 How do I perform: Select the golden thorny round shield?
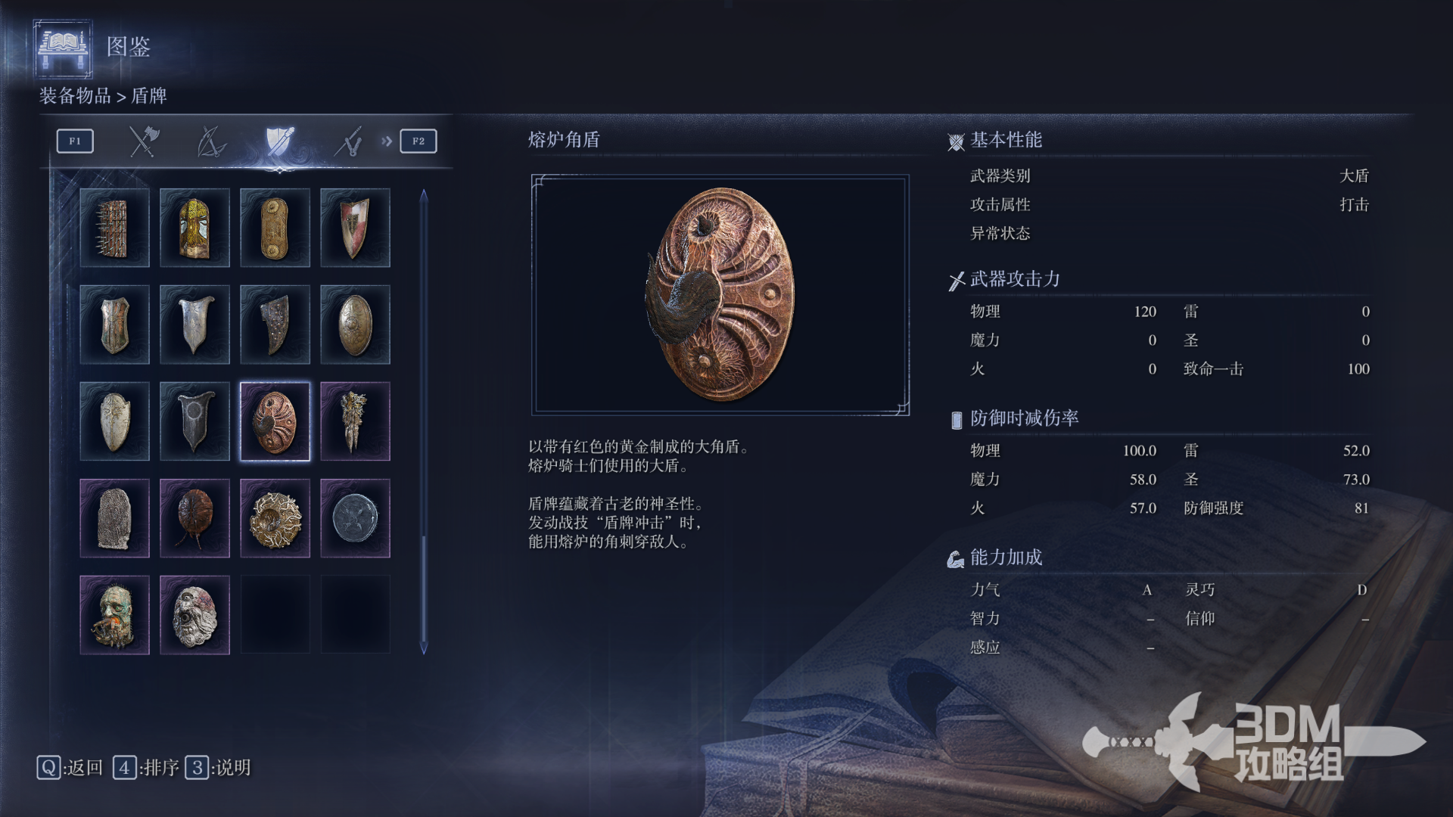tap(275, 518)
